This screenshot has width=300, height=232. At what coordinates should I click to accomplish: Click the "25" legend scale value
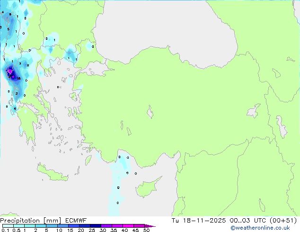[92, 230]
